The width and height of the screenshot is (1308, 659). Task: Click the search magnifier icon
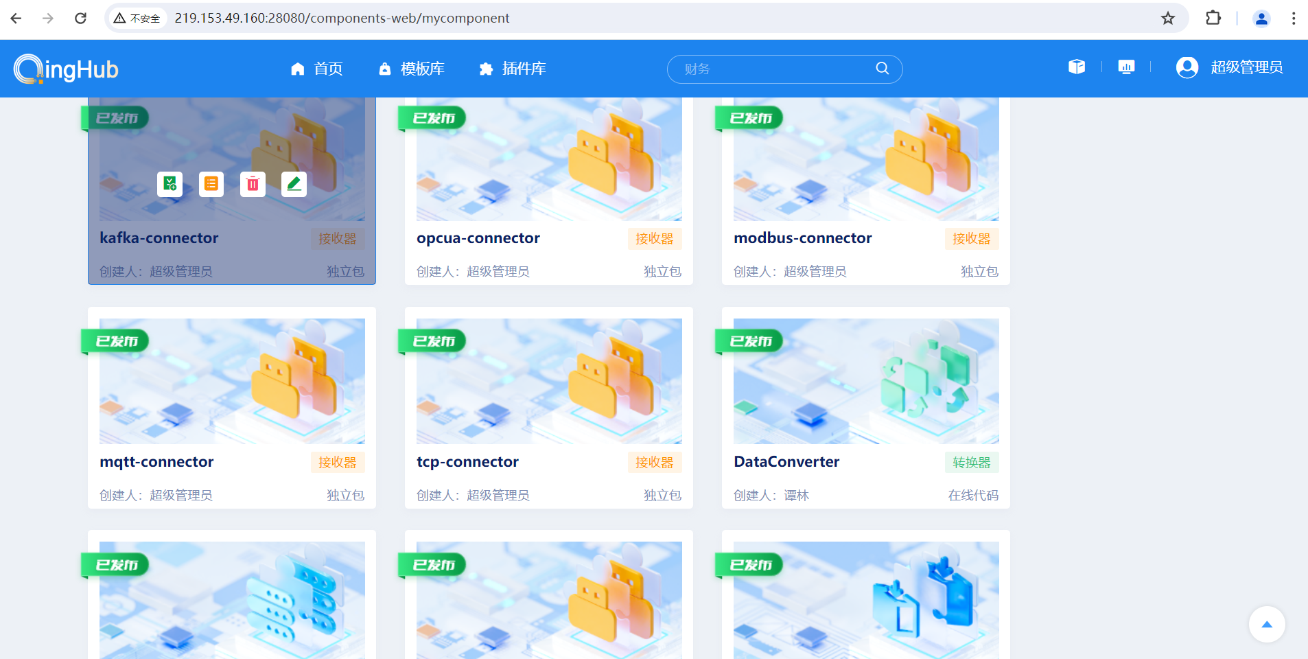click(883, 69)
